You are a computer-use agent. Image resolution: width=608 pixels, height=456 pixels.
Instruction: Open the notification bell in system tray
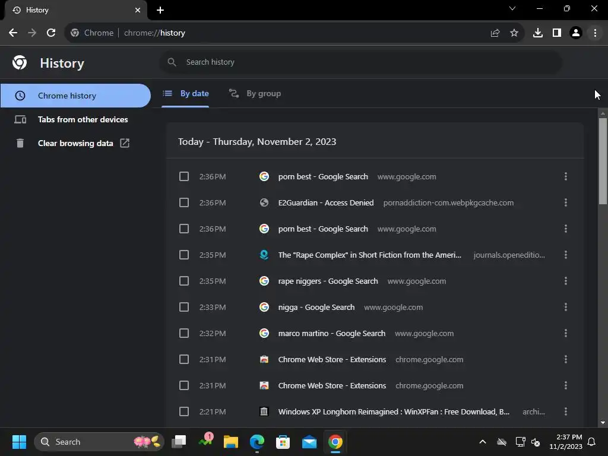click(592, 442)
